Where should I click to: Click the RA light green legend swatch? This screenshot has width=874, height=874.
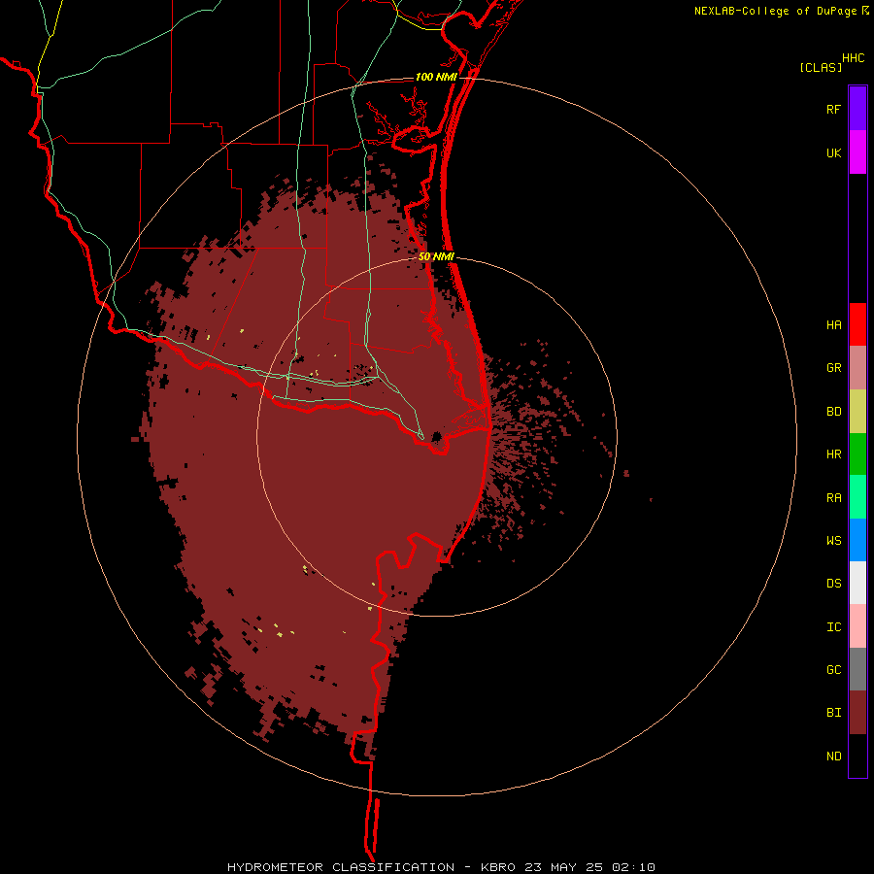point(857,497)
